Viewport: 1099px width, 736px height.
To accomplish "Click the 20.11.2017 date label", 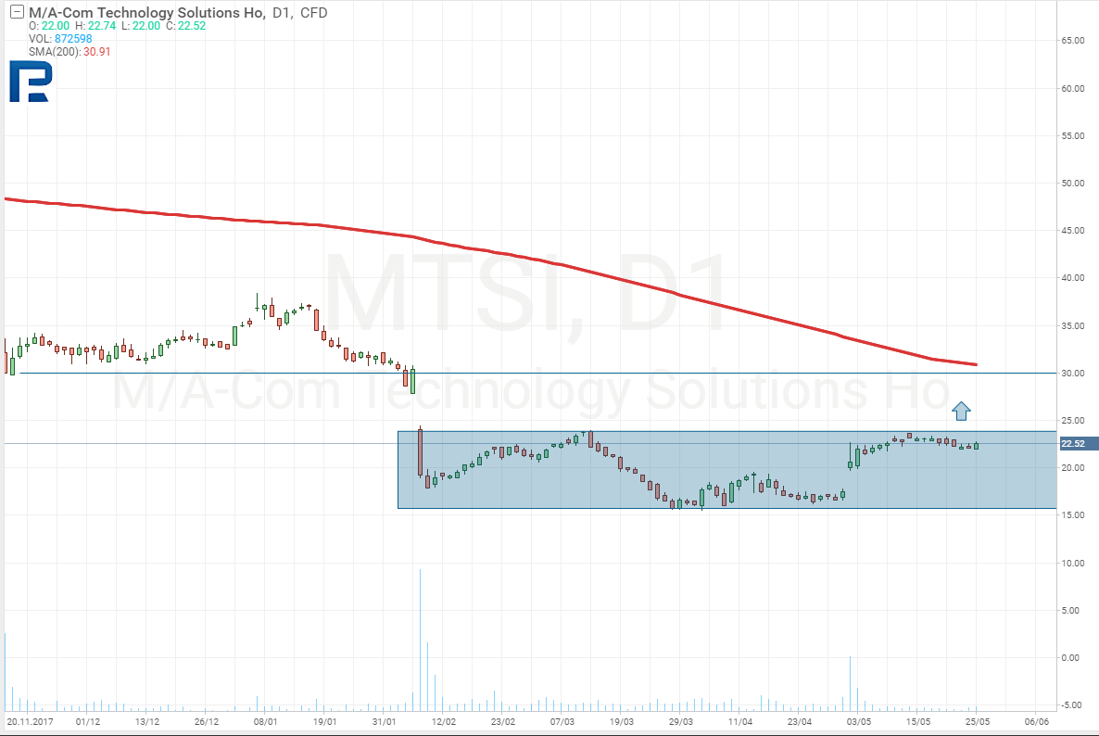I will [30, 721].
